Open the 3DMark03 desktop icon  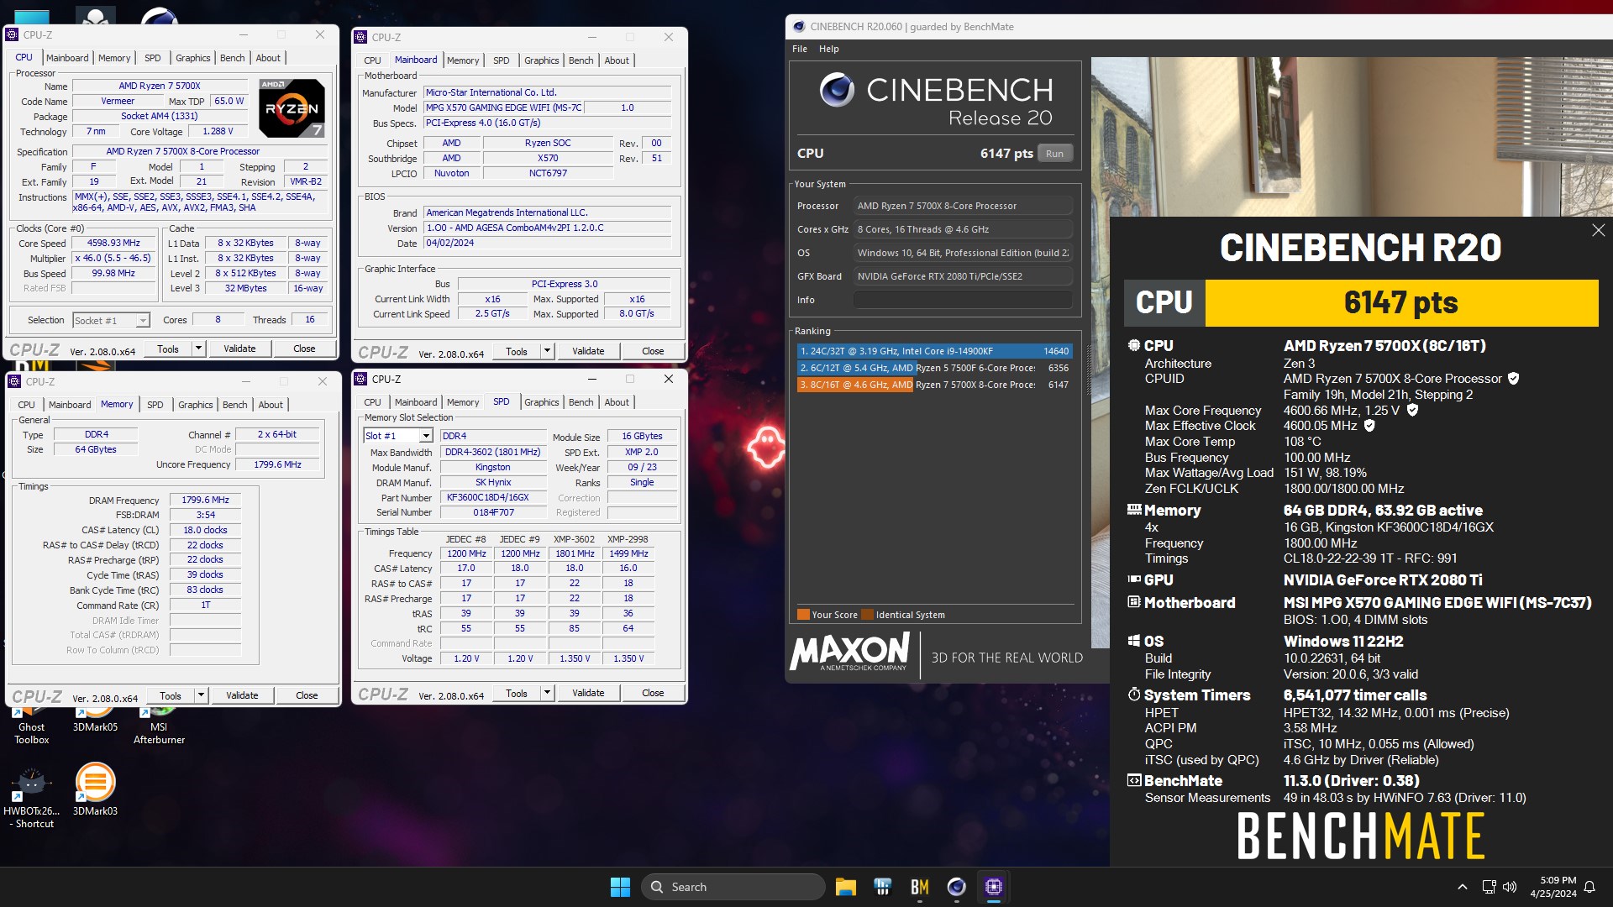tap(95, 789)
